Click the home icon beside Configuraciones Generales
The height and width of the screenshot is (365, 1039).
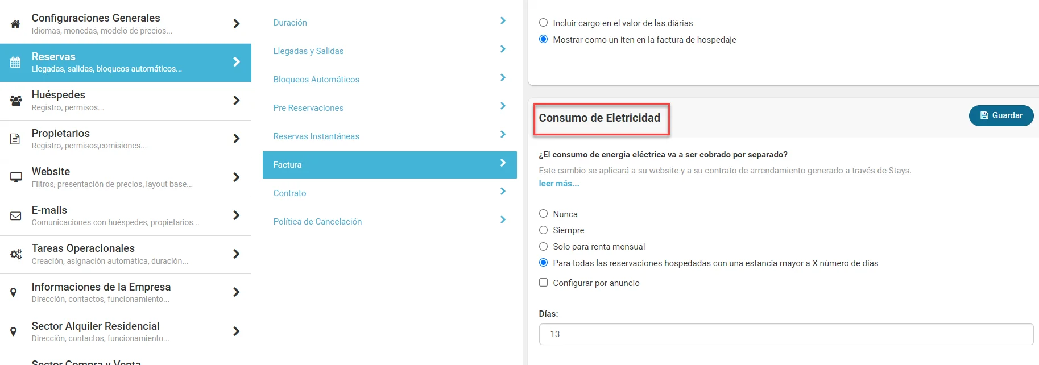[15, 24]
